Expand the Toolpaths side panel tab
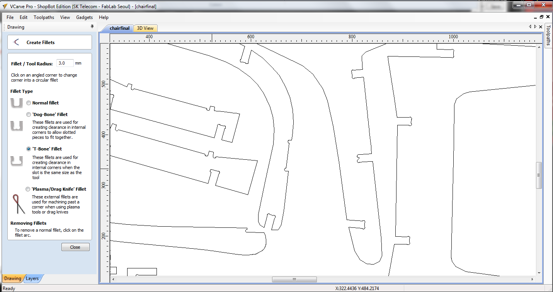Image resolution: width=553 pixels, height=292 pixels. pyautogui.click(x=548, y=36)
